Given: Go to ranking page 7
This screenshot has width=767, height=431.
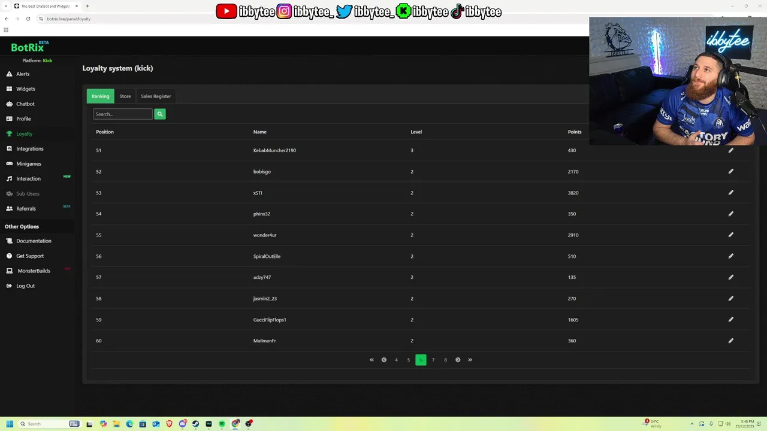Looking at the screenshot, I should 433,360.
